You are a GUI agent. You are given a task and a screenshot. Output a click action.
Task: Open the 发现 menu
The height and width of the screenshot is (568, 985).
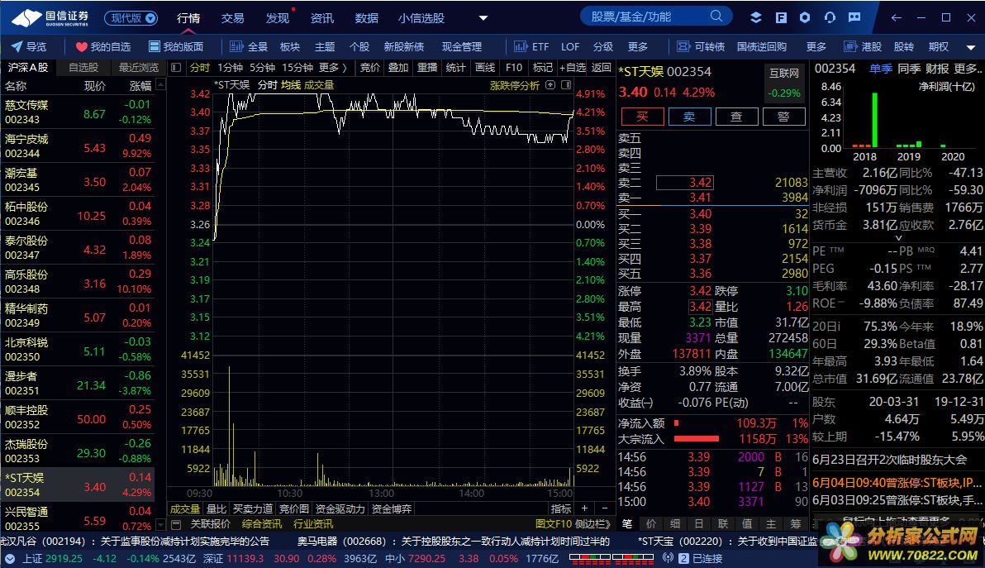[278, 18]
